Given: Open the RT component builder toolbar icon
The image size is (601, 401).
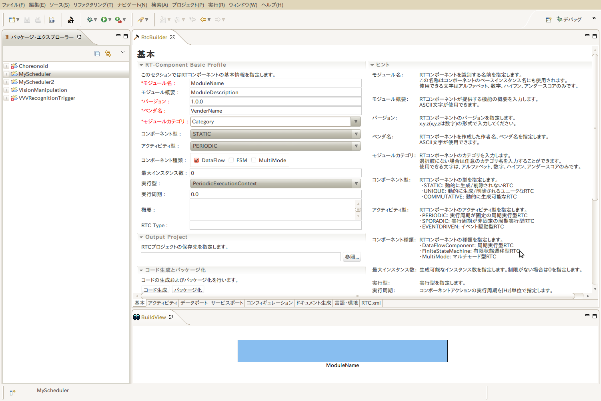Looking at the screenshot, I should [x=71, y=20].
